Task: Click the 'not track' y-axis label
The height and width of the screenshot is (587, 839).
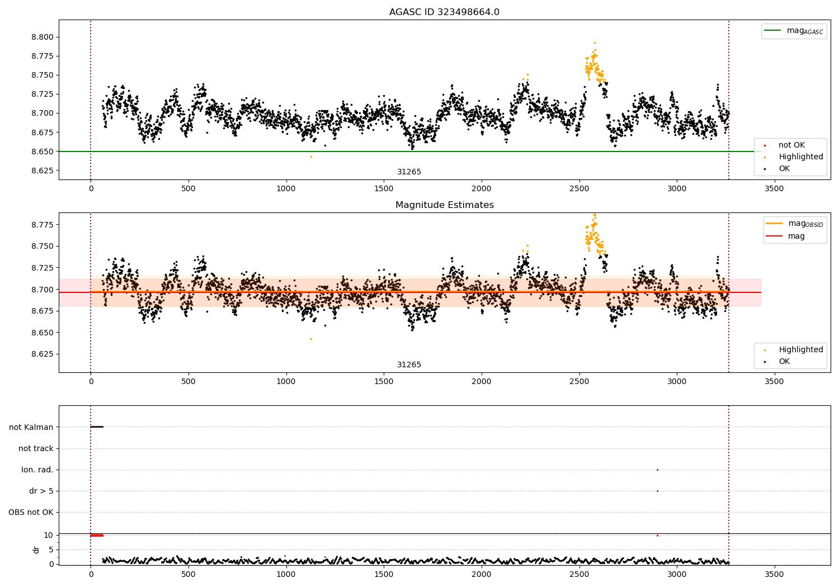Action: click(36, 448)
